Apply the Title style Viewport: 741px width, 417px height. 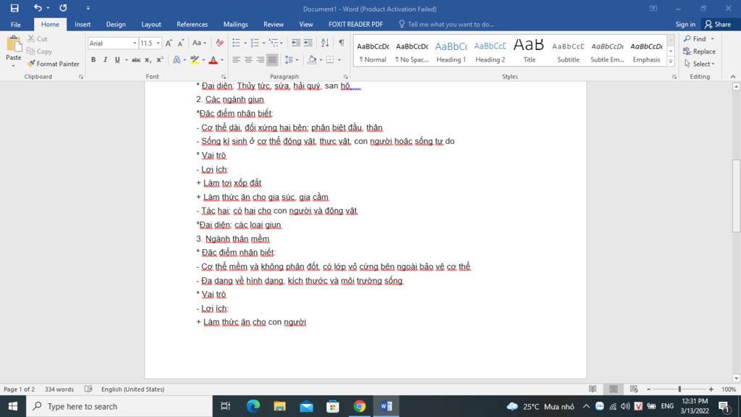point(529,51)
